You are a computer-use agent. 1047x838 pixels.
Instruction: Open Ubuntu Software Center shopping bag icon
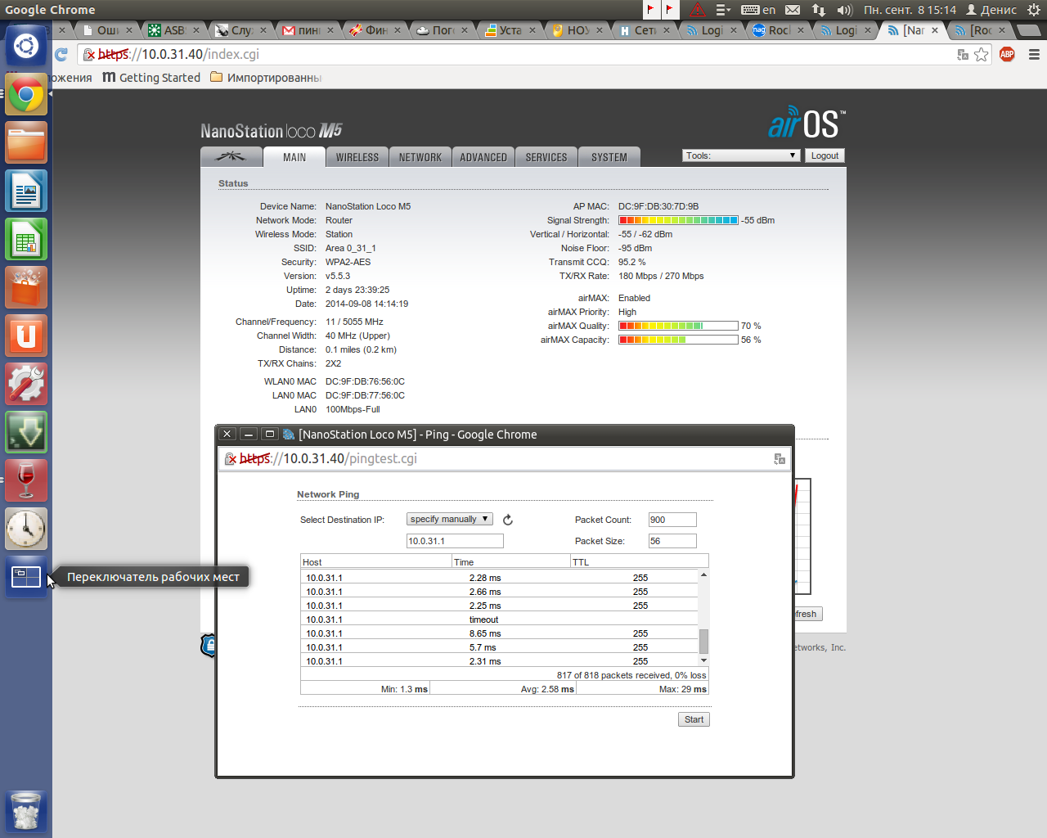click(x=26, y=288)
